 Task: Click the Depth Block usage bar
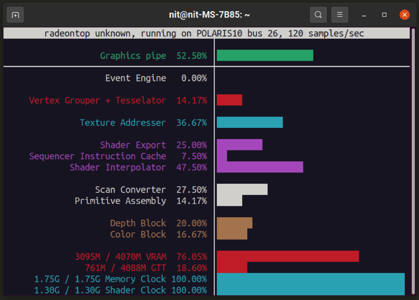234,223
